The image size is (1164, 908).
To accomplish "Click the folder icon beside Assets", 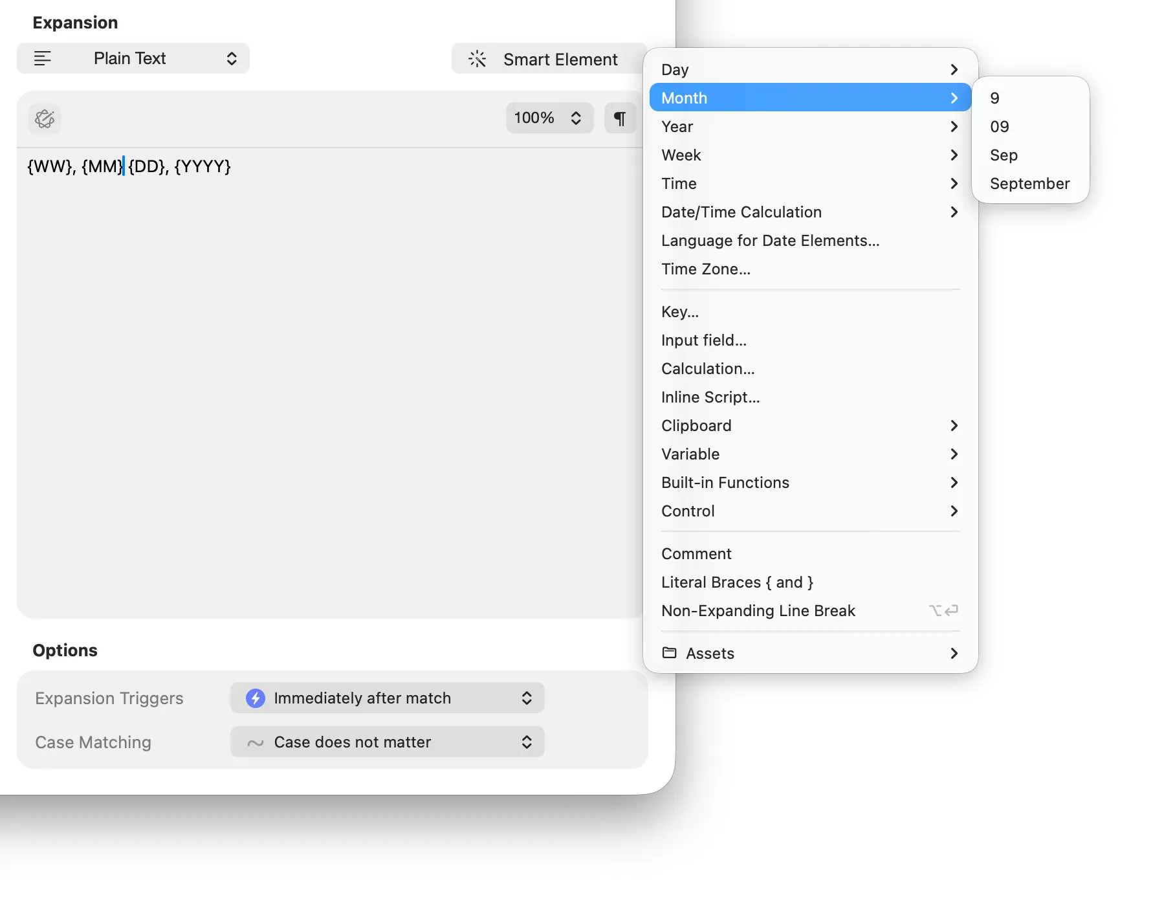I will coord(670,653).
